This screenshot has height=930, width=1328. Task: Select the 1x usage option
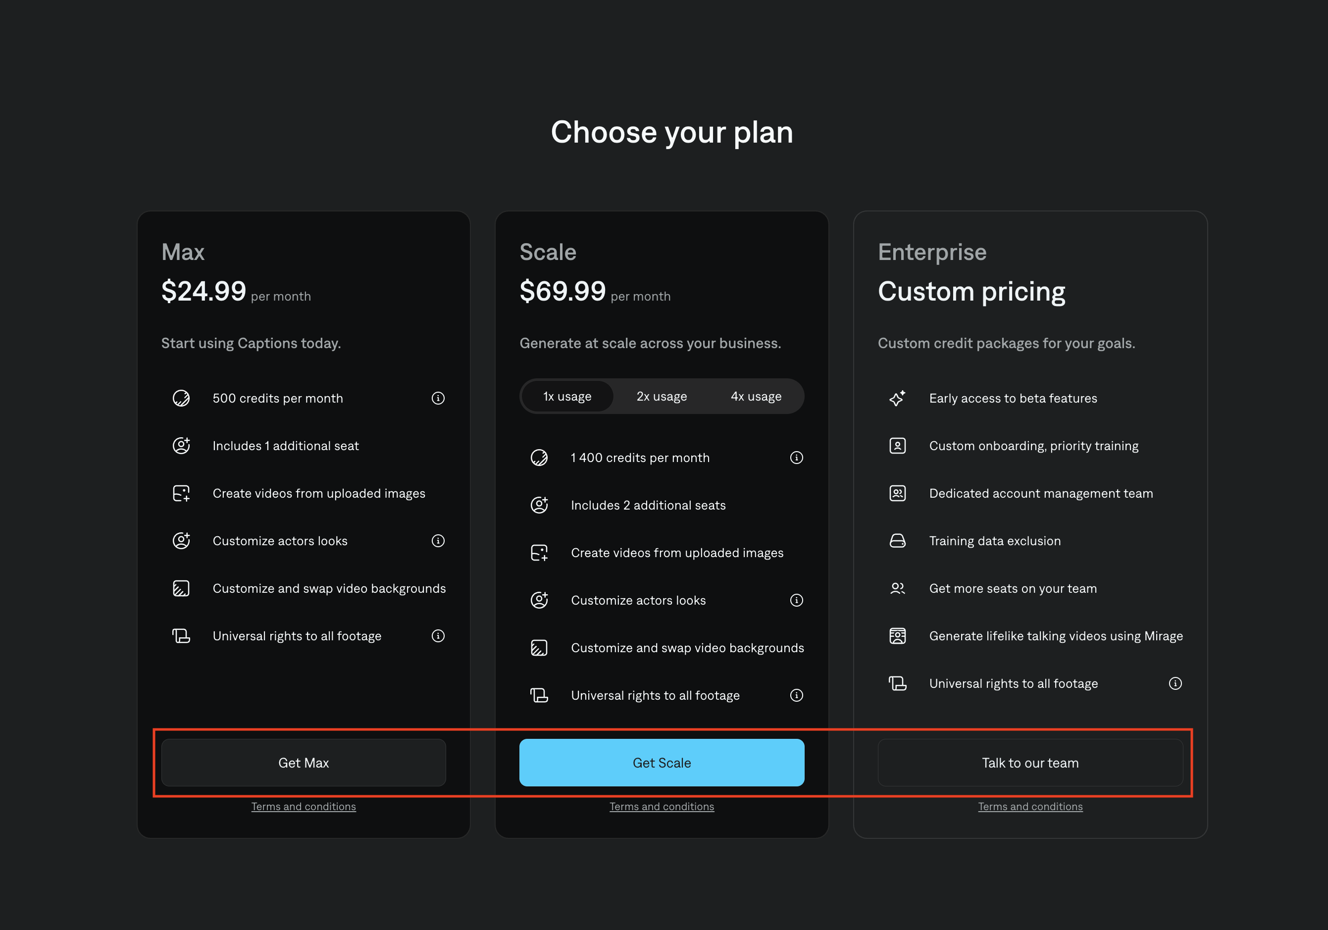[567, 396]
